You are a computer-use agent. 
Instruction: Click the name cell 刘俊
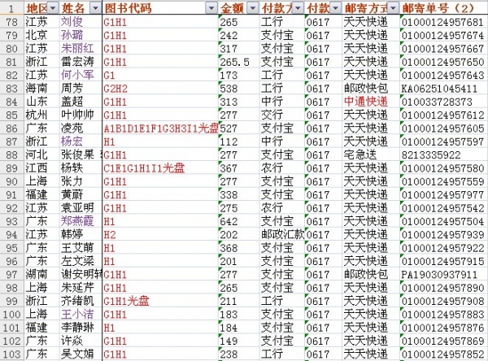point(72,22)
